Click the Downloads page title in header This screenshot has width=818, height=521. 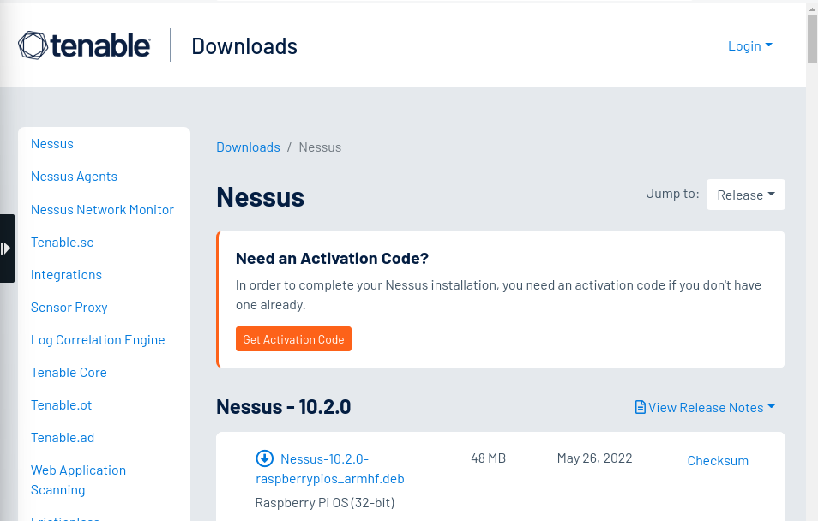point(244,46)
